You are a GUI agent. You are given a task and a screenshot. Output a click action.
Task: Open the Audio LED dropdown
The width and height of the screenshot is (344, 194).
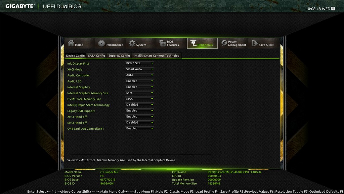[x=139, y=81]
